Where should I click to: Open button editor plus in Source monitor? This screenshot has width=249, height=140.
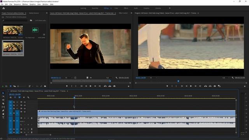(128, 86)
